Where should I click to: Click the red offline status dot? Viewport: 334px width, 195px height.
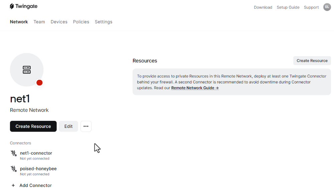[x=39, y=82]
